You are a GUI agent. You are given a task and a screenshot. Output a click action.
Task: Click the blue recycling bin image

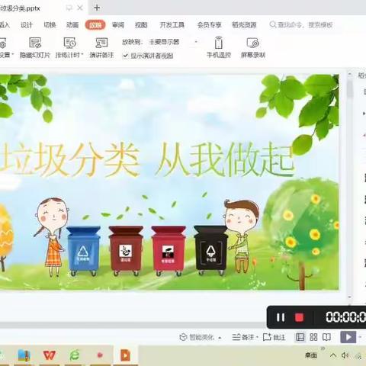(83, 251)
